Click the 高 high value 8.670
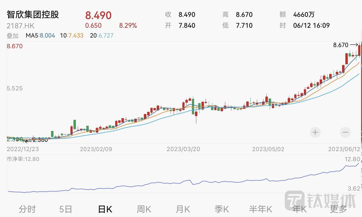Image resolution: width=362 pixels, height=217 pixels. tap(244, 14)
